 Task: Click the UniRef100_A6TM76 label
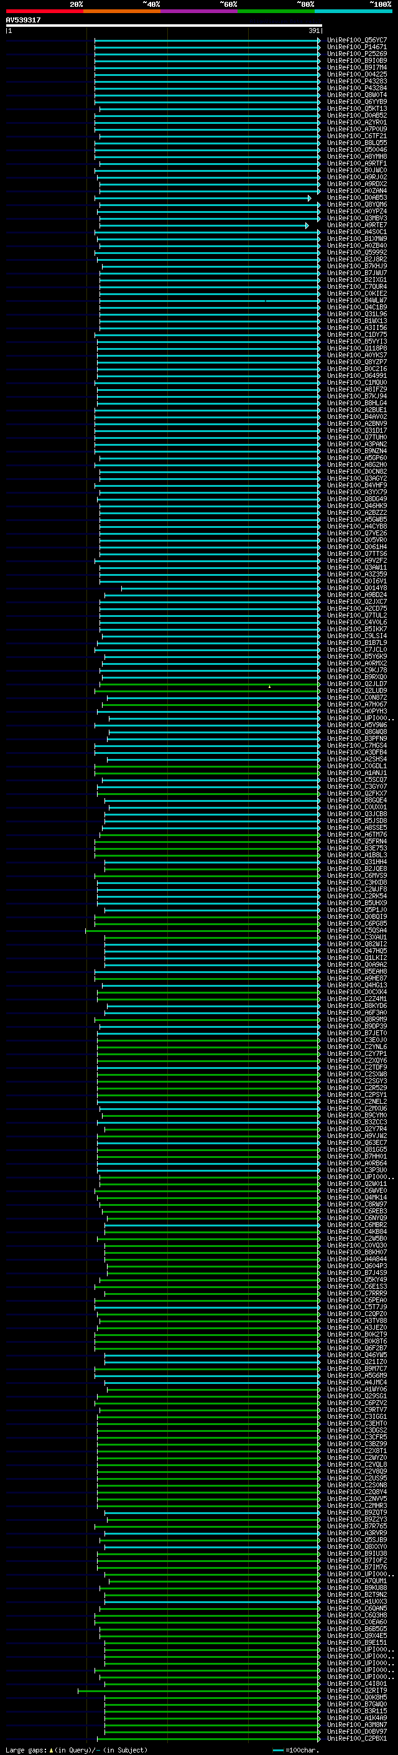(357, 835)
